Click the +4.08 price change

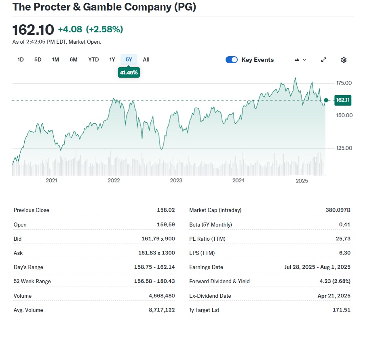pos(70,30)
